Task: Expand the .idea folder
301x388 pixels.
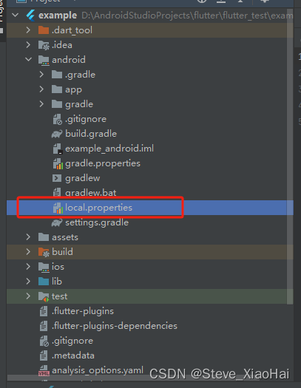Action: tap(28, 45)
